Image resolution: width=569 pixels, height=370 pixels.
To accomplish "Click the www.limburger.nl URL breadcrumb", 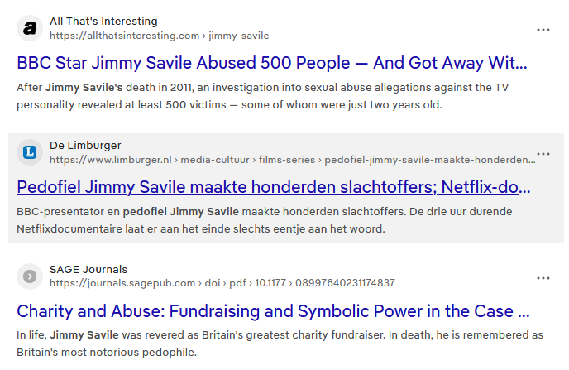I will point(110,160).
